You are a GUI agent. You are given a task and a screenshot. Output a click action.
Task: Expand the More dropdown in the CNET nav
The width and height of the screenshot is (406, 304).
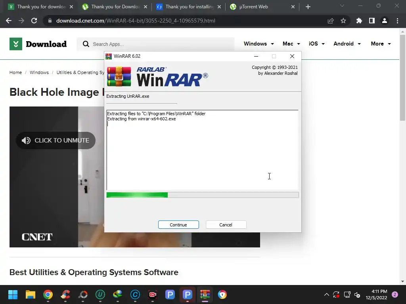(381, 44)
